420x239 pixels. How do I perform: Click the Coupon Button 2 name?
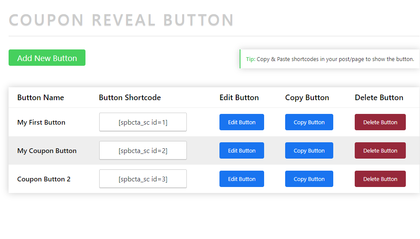click(44, 179)
